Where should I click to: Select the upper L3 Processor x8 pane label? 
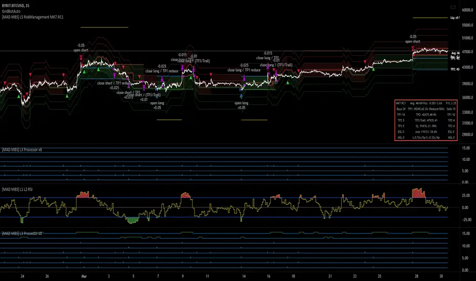coord(22,150)
